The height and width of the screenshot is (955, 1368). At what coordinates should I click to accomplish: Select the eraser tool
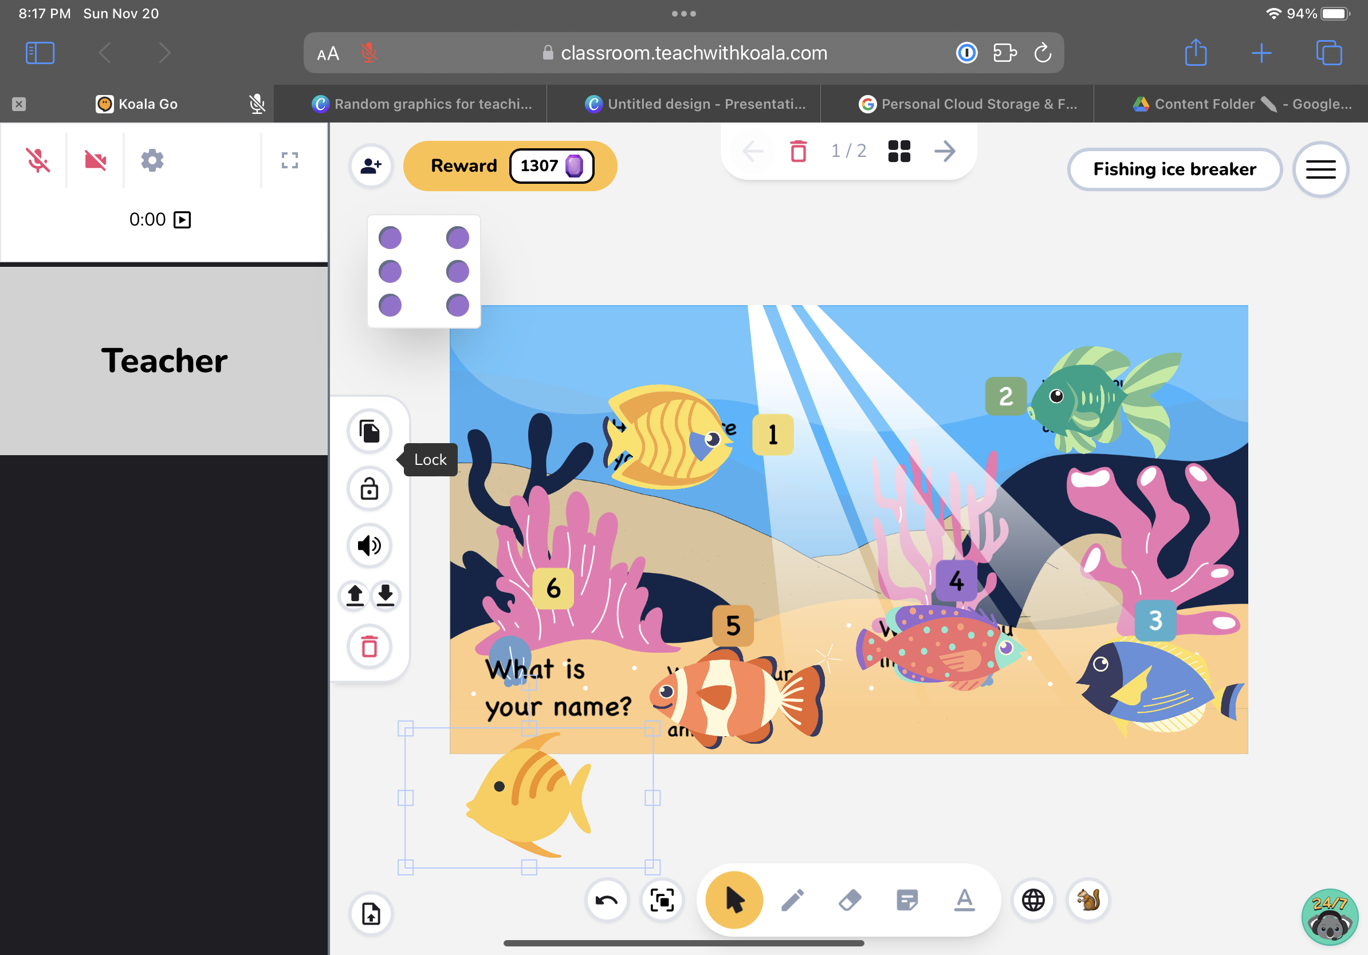pyautogui.click(x=849, y=900)
